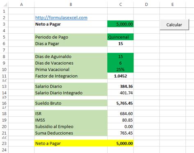Select Suma Deducciones label cell
The width and height of the screenshot is (194, 153).
click(x=71, y=133)
